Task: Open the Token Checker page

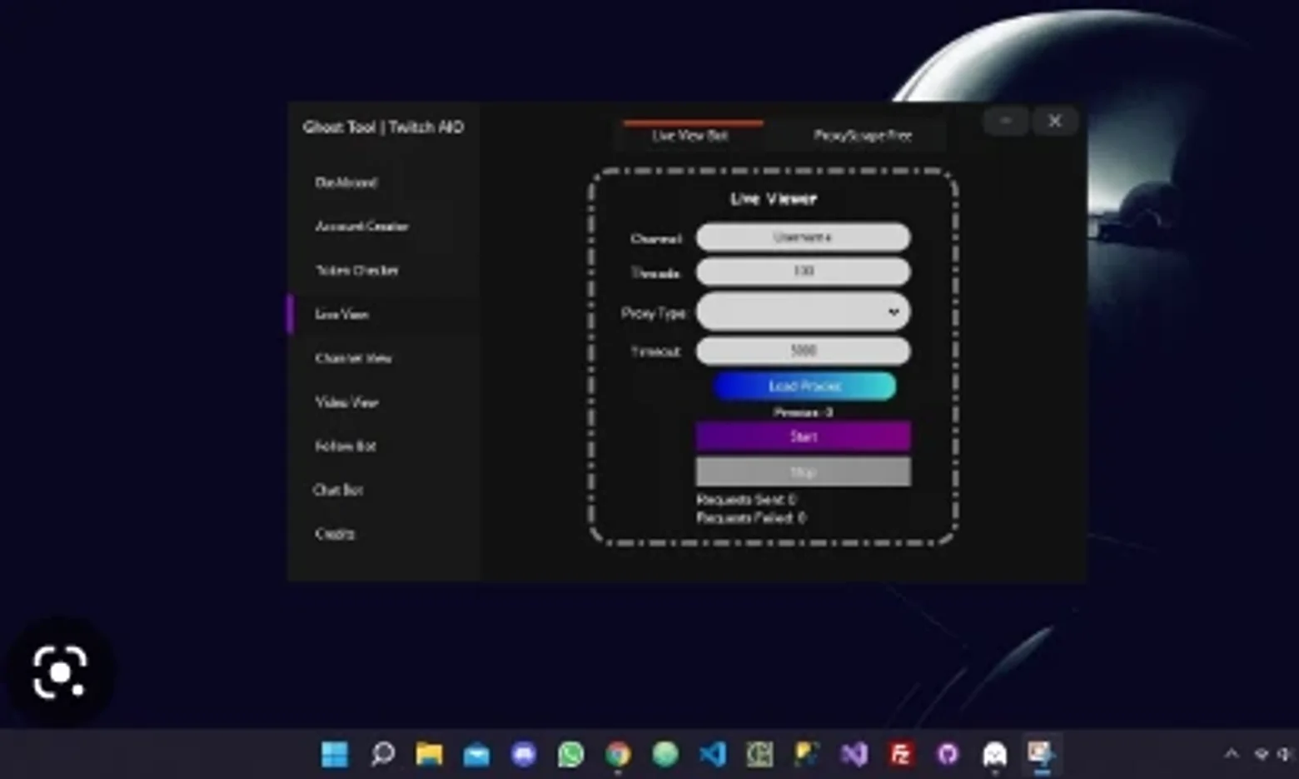Action: pyautogui.click(x=356, y=270)
